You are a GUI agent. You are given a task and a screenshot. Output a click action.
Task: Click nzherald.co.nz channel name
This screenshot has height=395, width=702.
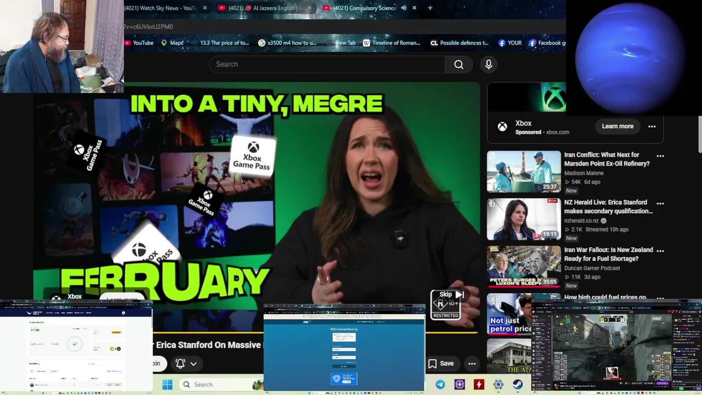[x=581, y=221]
